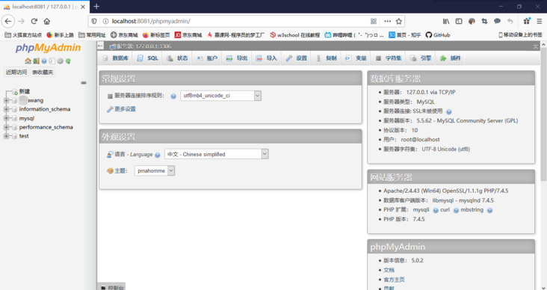Open the navigation panel settings gear icon
Image resolution: width=547 pixels, height=290 pixels.
coord(60,61)
